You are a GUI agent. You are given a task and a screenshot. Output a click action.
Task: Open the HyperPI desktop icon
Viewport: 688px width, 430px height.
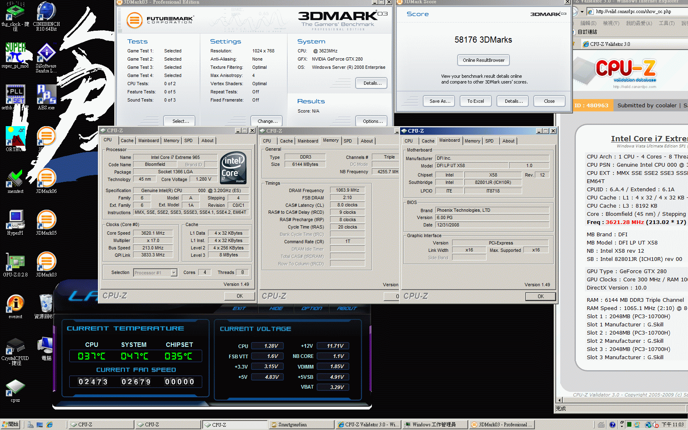(x=15, y=223)
